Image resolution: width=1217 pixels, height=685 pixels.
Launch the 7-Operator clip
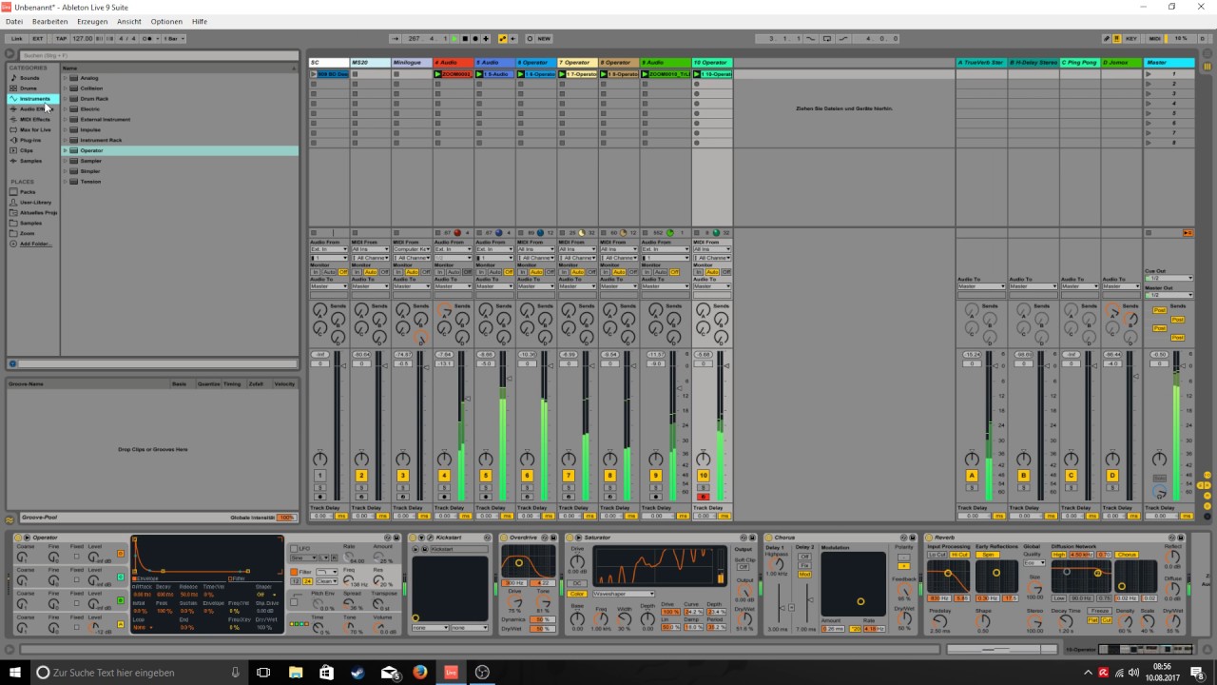562,73
